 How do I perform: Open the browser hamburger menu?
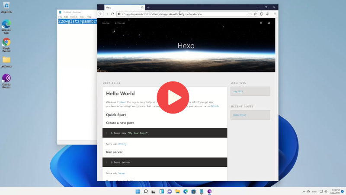click(x=274, y=14)
